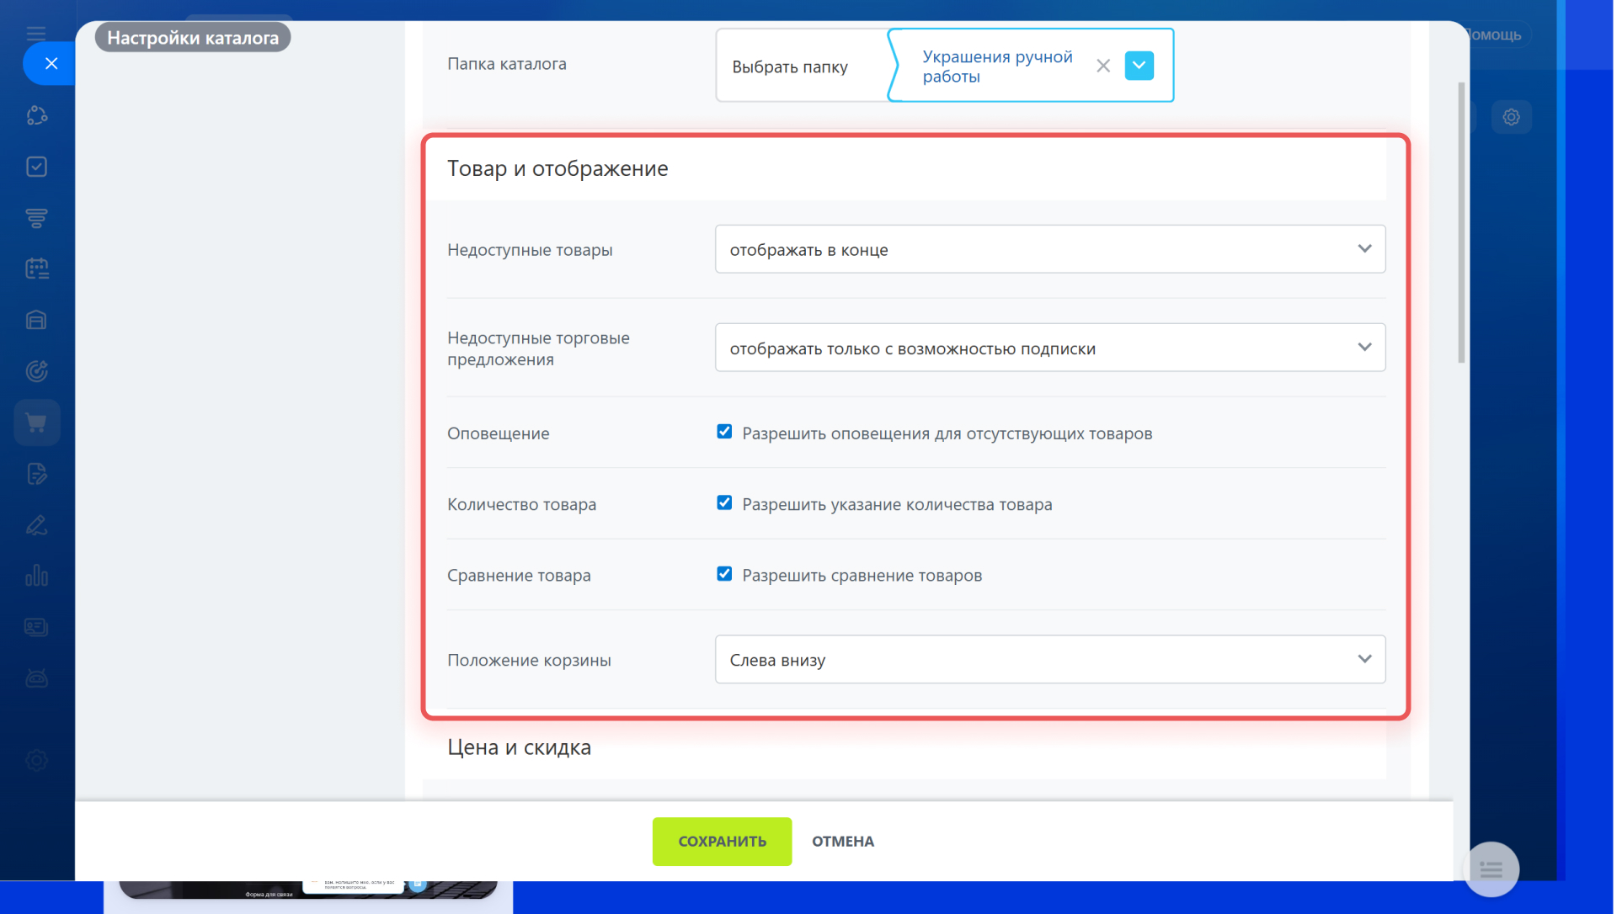Open the robot automation icon in the sidebar
Image resolution: width=1622 pixels, height=914 pixels.
tap(36, 678)
